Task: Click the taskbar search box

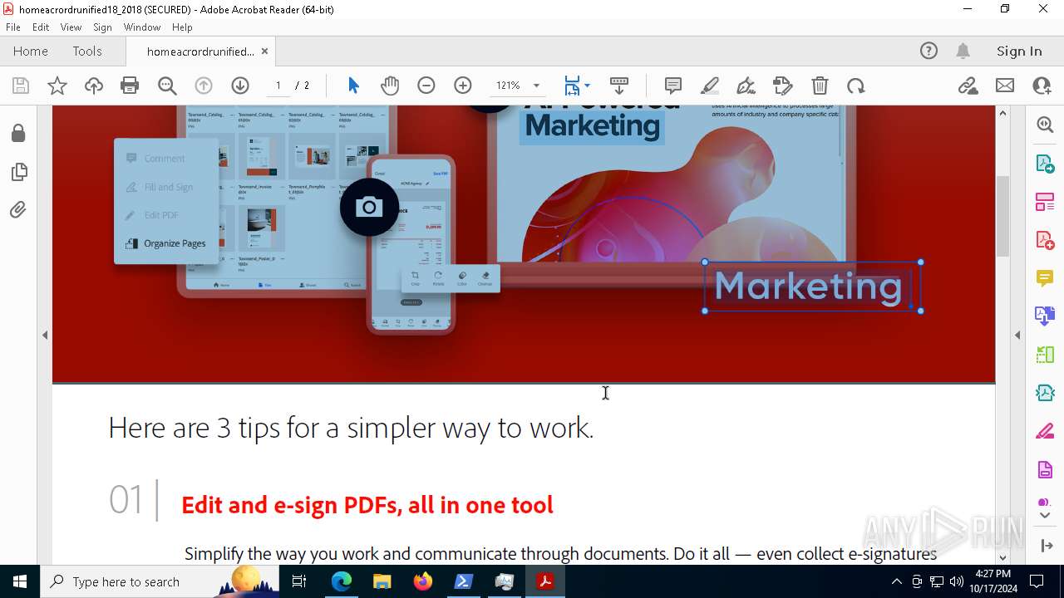Action: [158, 581]
